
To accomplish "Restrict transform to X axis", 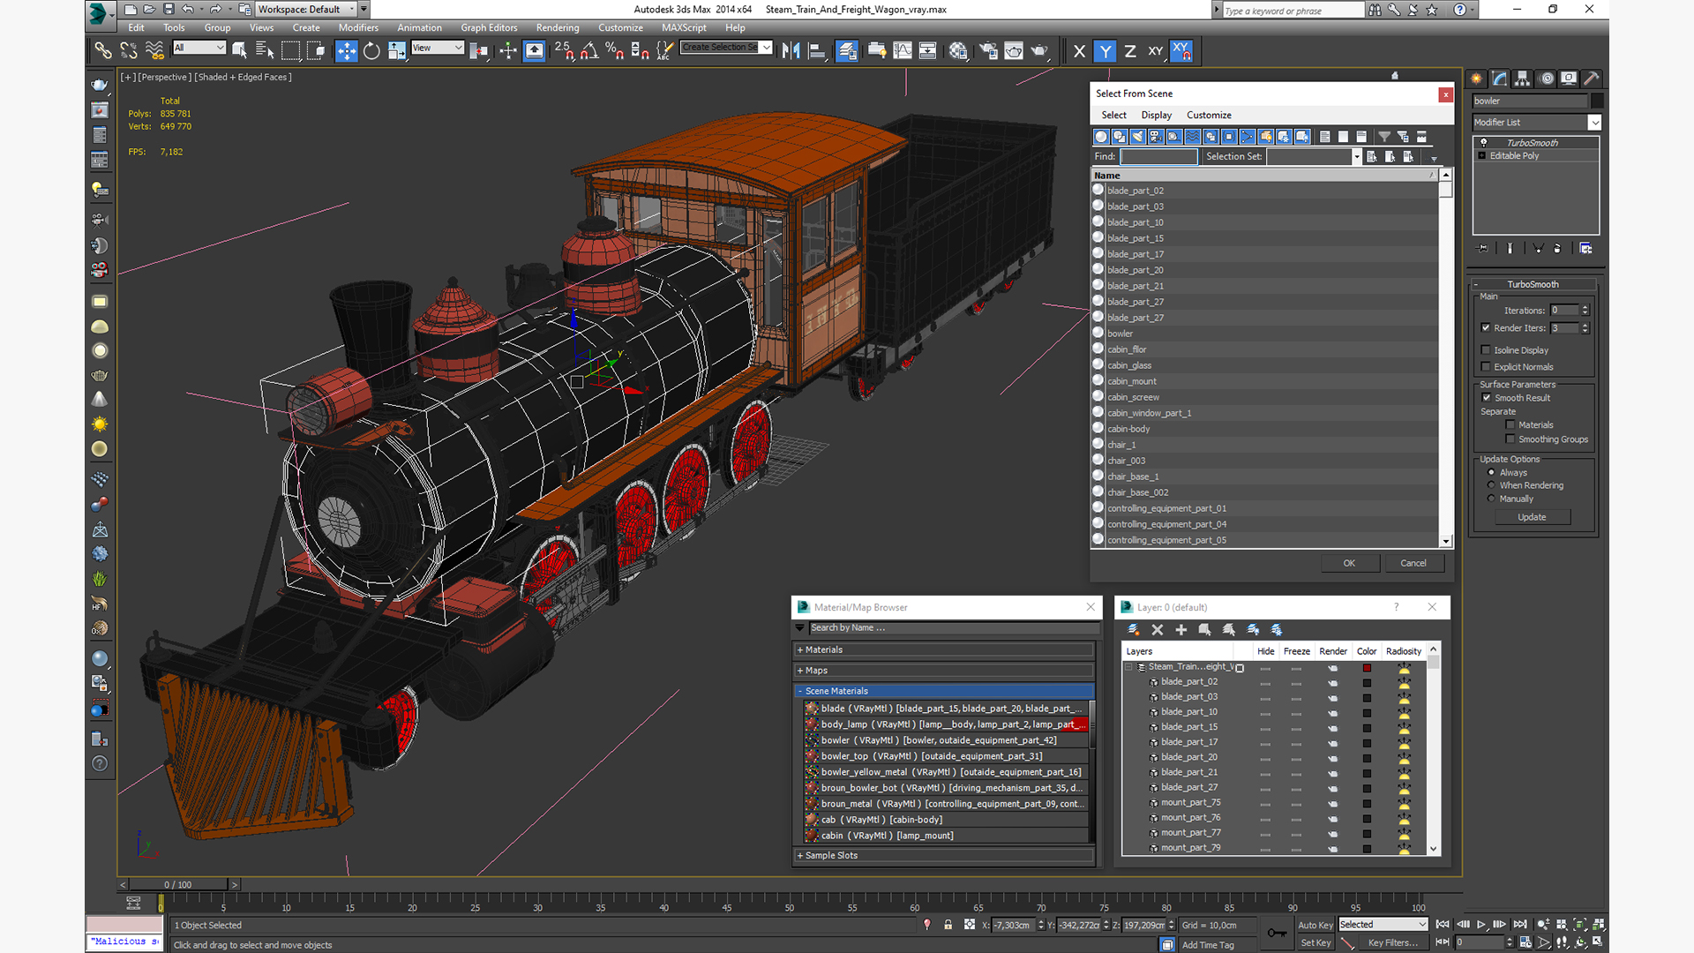I will click(x=1079, y=51).
